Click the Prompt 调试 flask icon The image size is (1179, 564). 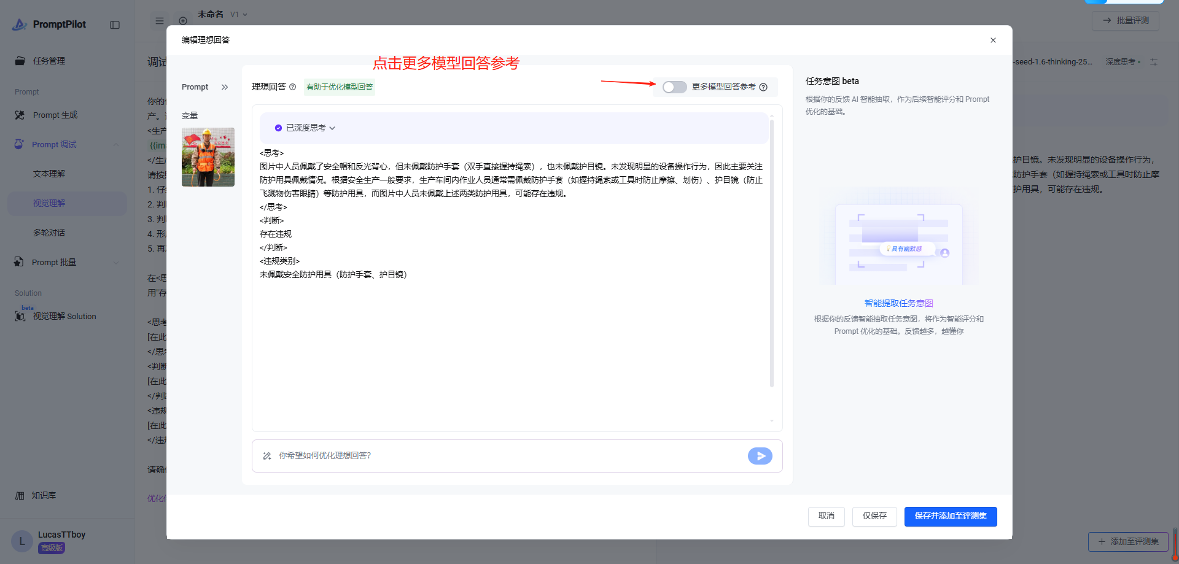click(x=20, y=144)
